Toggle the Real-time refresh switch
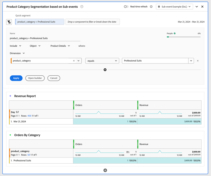211x176 pixels. click(126, 6)
